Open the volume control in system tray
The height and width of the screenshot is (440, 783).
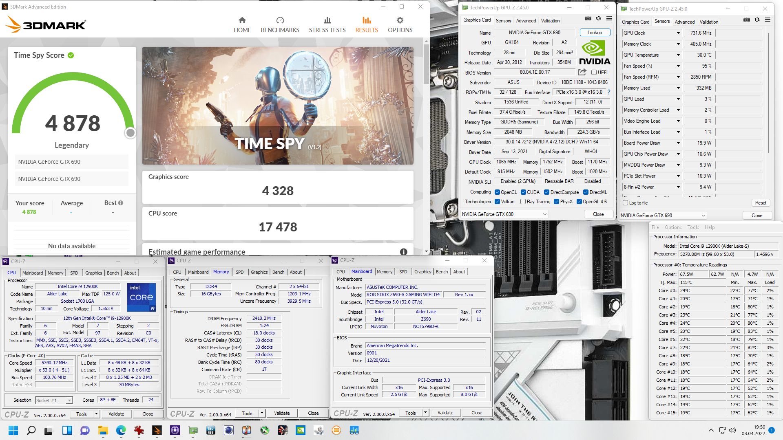[x=732, y=430]
